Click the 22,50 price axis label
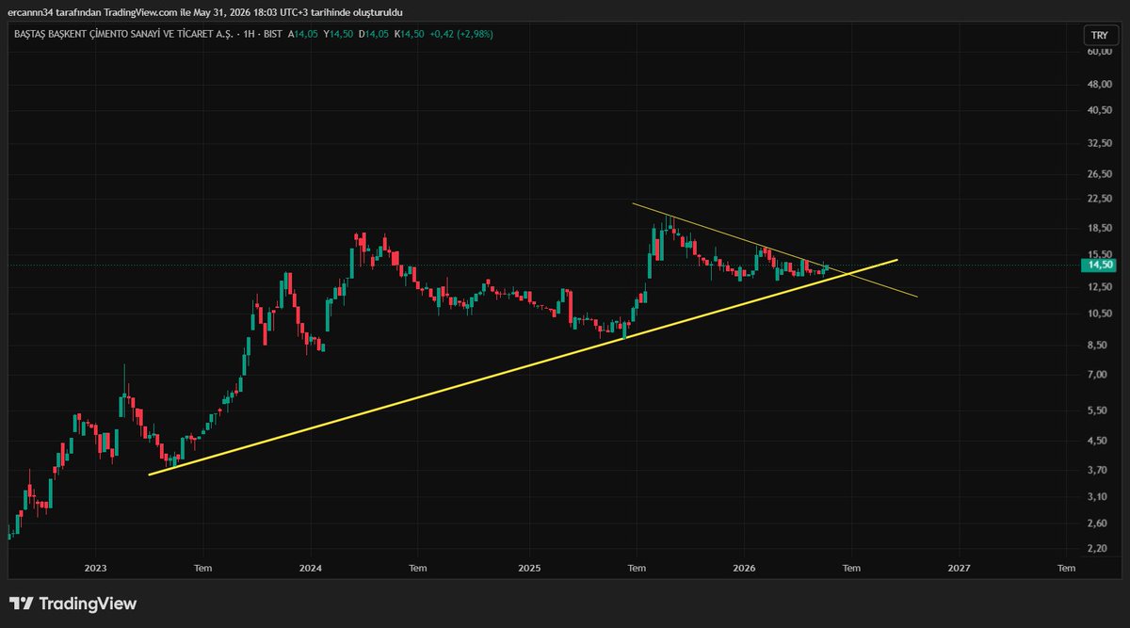This screenshot has width=1130, height=628. pyautogui.click(x=1099, y=199)
